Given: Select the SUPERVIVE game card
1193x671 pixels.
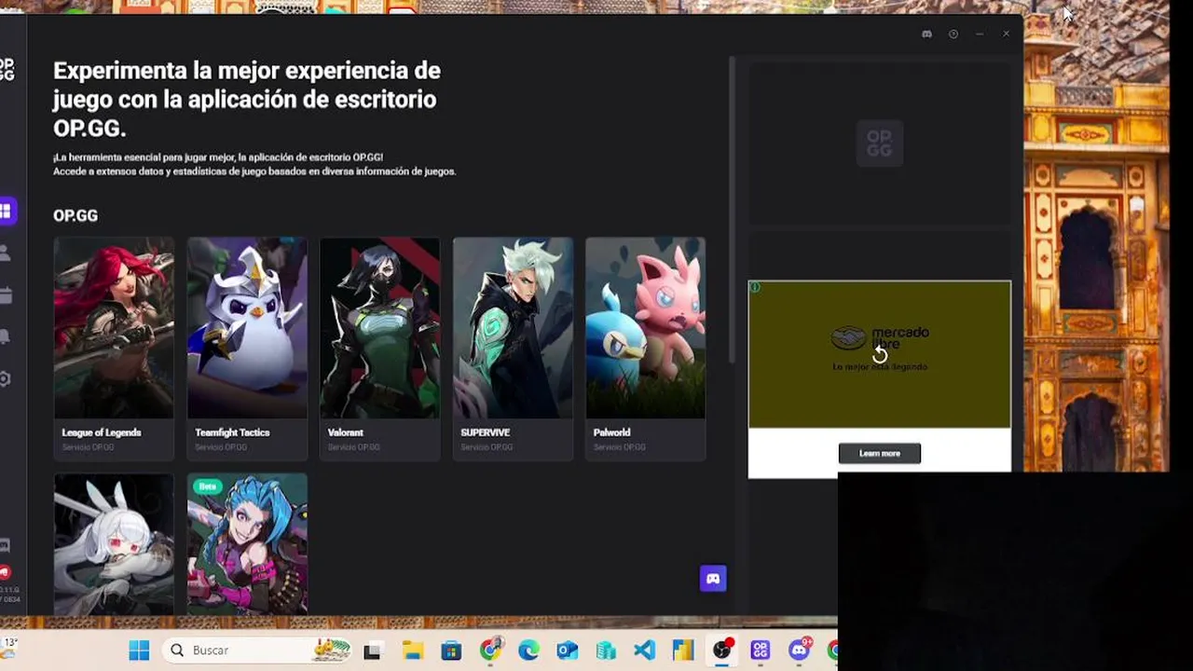Looking at the screenshot, I should [513, 349].
